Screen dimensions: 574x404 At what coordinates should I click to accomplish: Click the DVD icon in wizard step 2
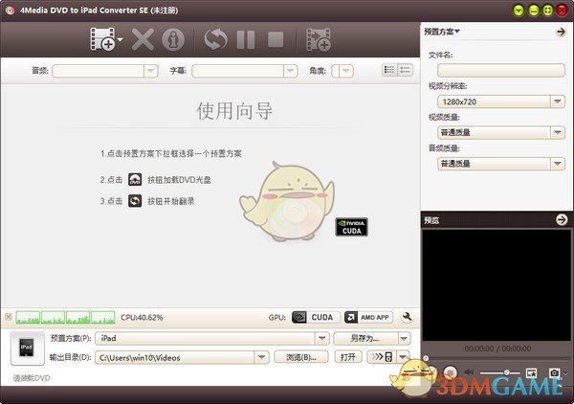(135, 179)
